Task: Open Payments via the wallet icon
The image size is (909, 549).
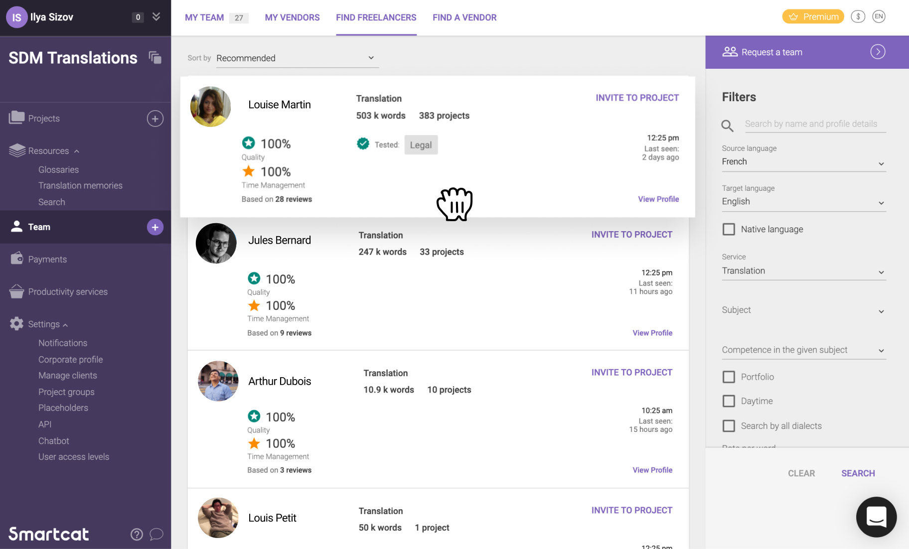Action: [x=16, y=259]
